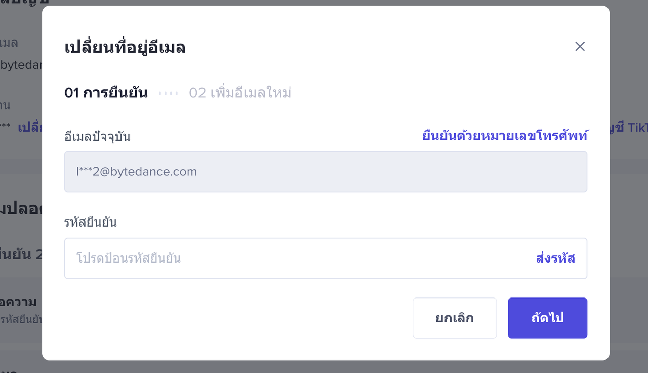The height and width of the screenshot is (373, 648).
Task: Go to step 02 เพิ่มอีเมลใหม่
Action: (240, 93)
